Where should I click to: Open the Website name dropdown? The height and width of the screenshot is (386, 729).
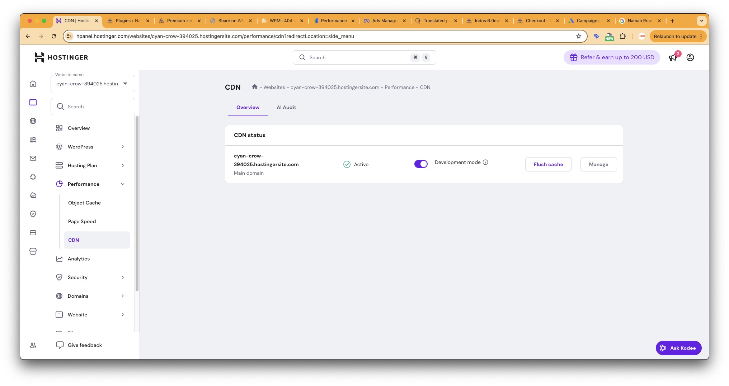coord(93,84)
